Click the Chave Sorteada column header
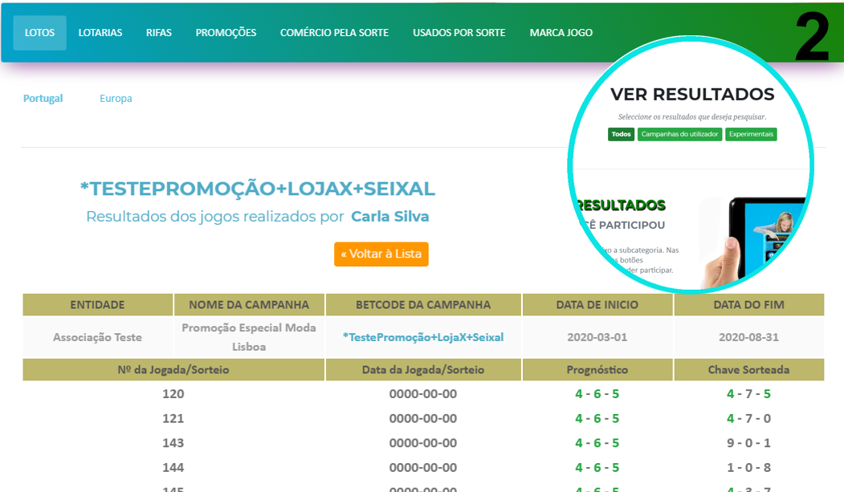 pos(748,369)
